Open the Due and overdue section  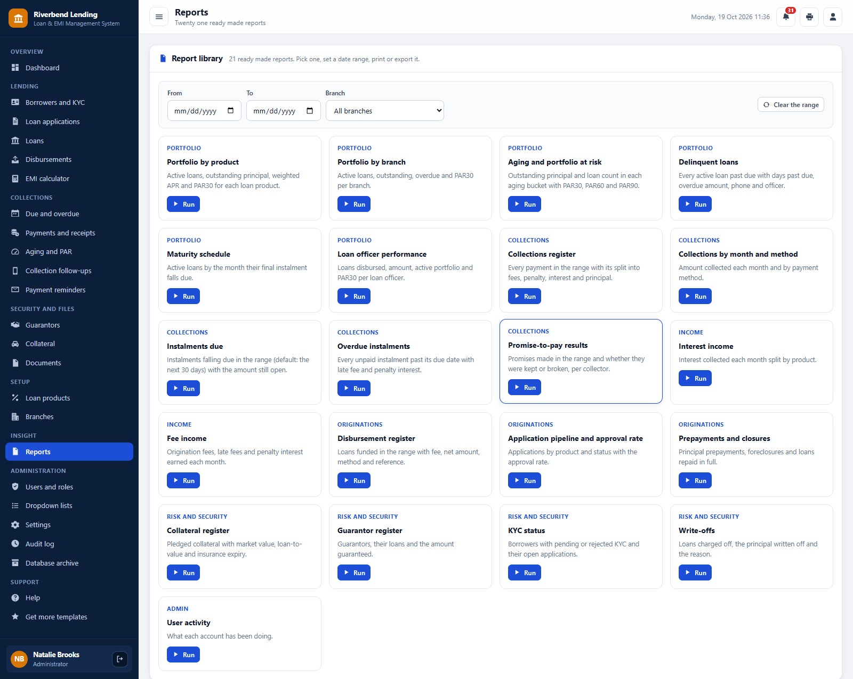point(69,214)
